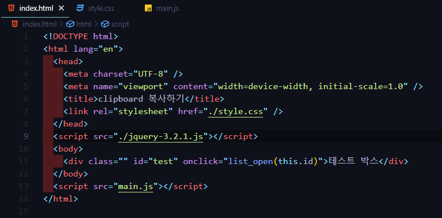Click the CSS3 icon on style.css tab
Screen dimensions: 442x218
[x=80, y=9]
